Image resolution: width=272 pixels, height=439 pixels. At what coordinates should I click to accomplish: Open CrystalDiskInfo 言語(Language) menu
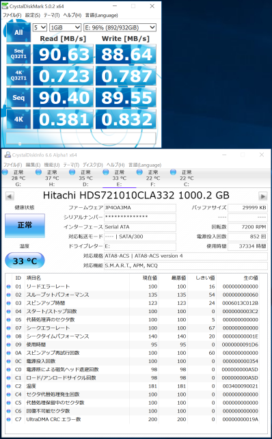145,165
